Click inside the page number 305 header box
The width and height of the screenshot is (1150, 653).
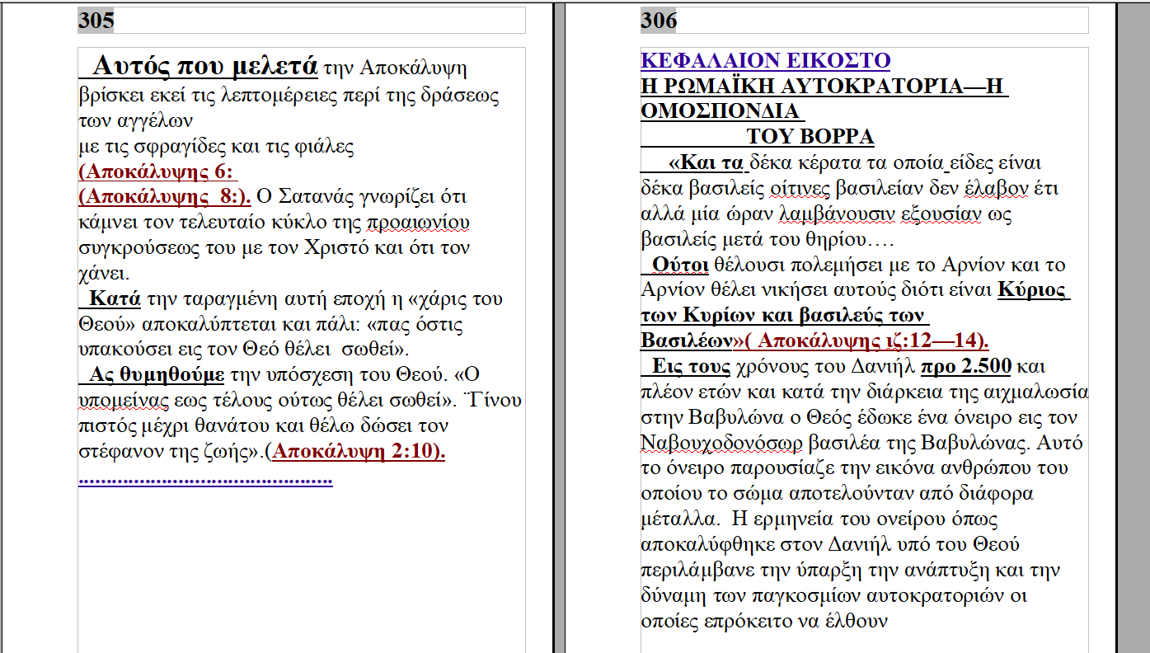tap(301, 21)
